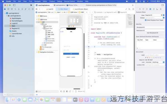The width and height of the screenshot is (167, 104).
Task: Toggle Use Storyboard ID checkbox
Action: (146, 33)
